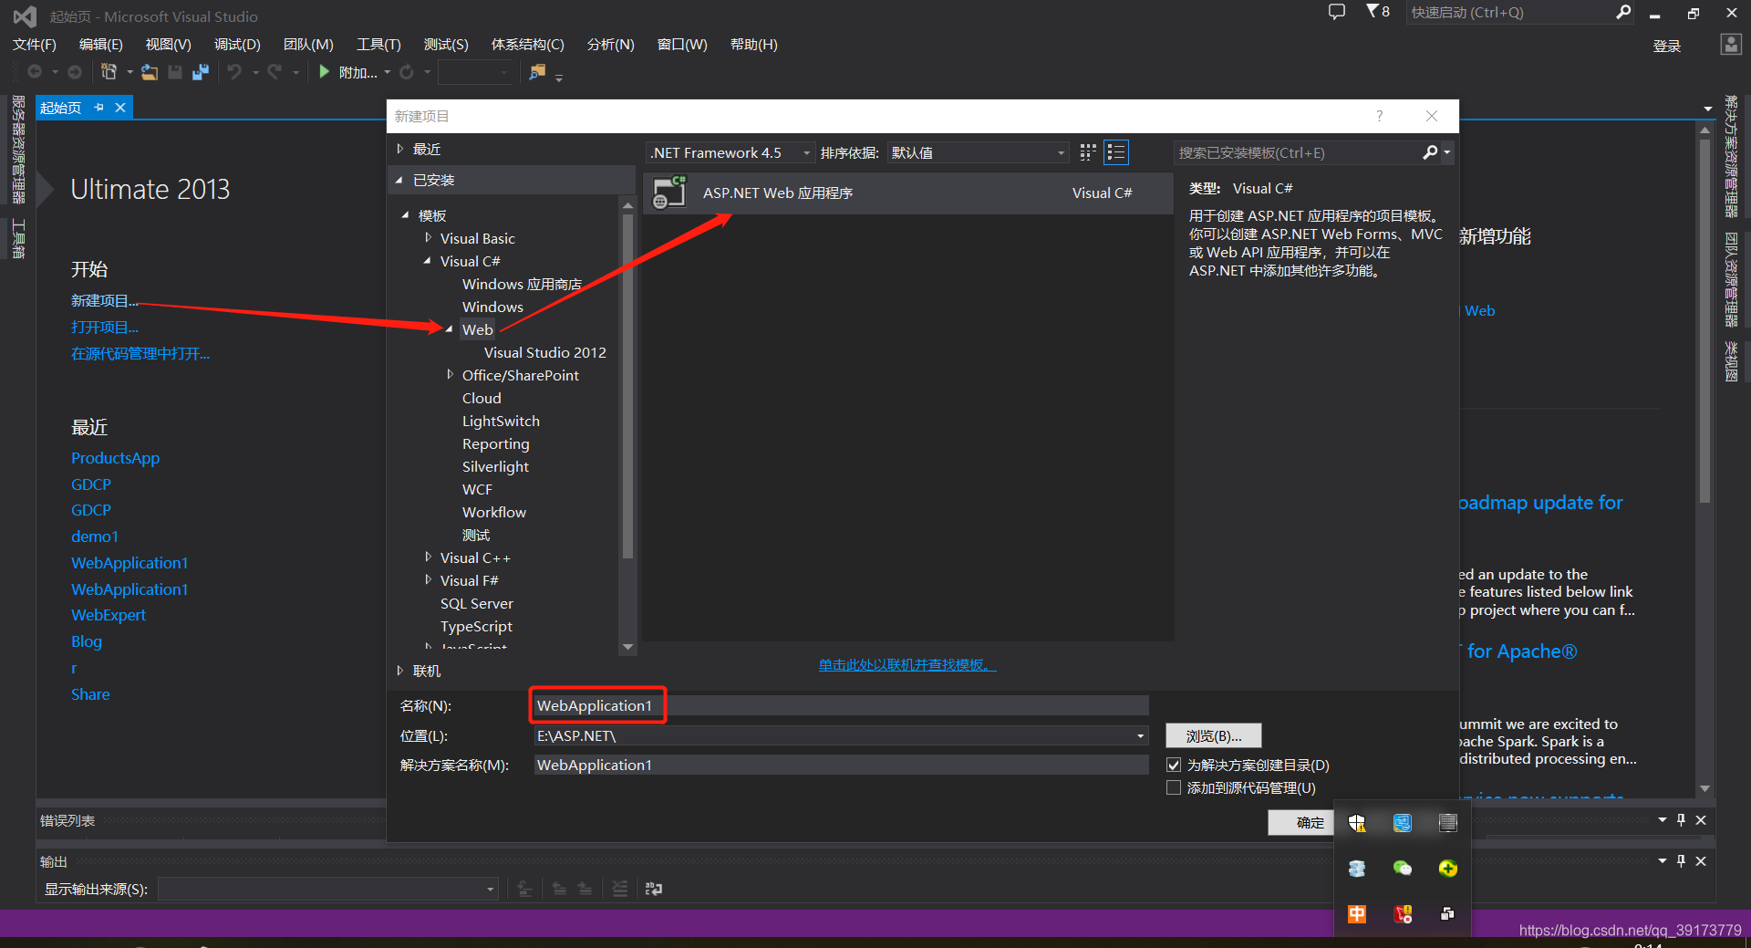Click the Open File folder icon in toolbar

[149, 71]
